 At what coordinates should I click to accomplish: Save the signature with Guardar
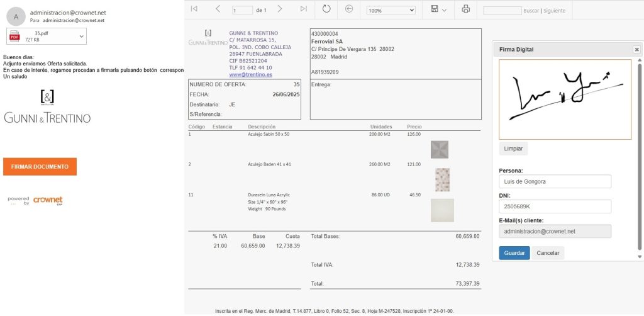click(x=514, y=253)
